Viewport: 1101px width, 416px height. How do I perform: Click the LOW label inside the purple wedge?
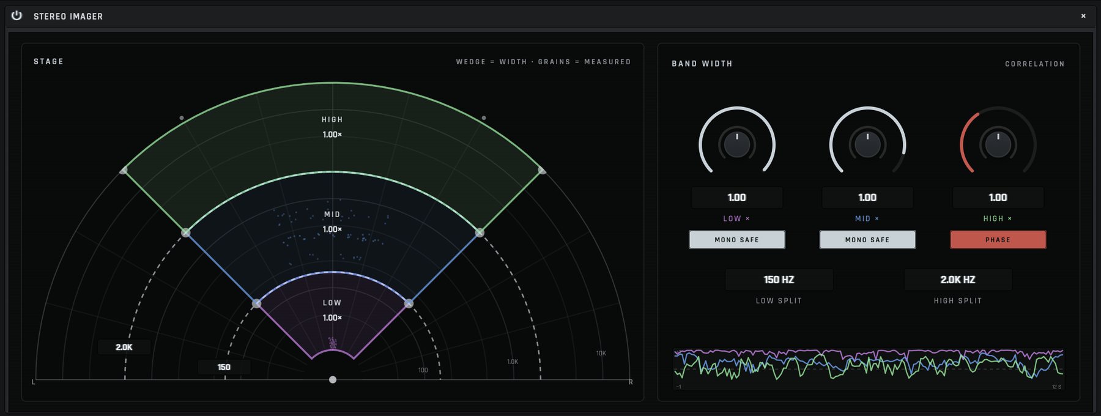click(332, 303)
